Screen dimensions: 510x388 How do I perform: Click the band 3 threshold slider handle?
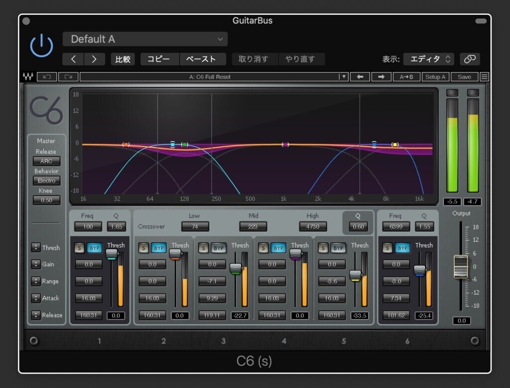236,269
